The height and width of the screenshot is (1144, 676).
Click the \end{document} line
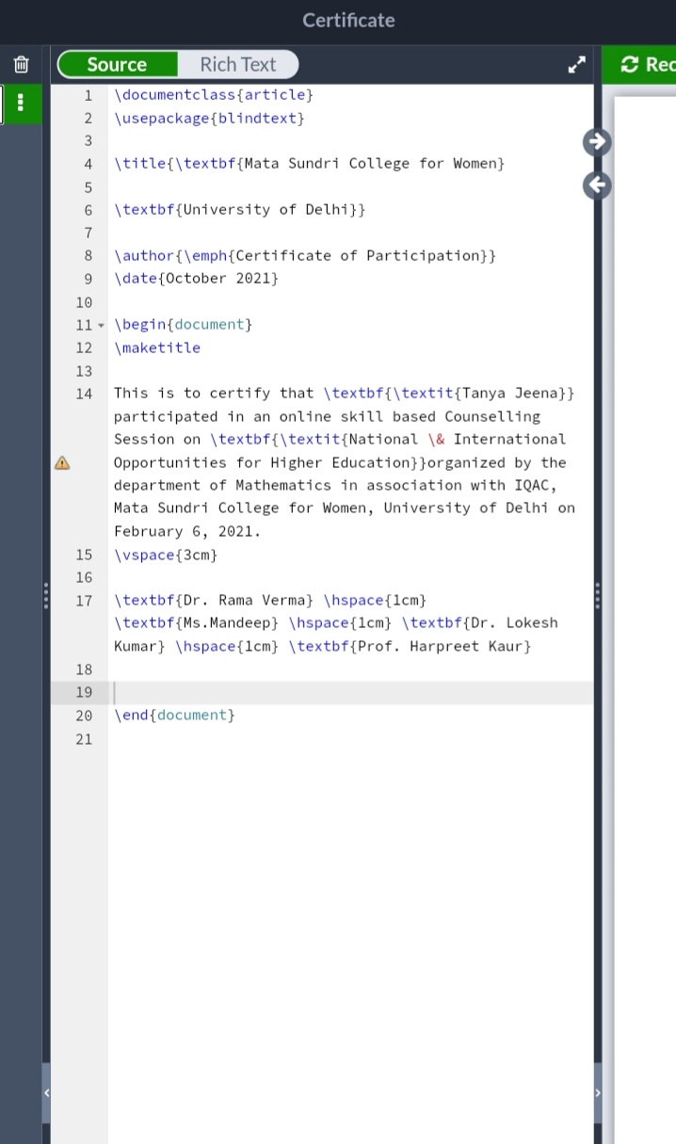click(x=174, y=716)
